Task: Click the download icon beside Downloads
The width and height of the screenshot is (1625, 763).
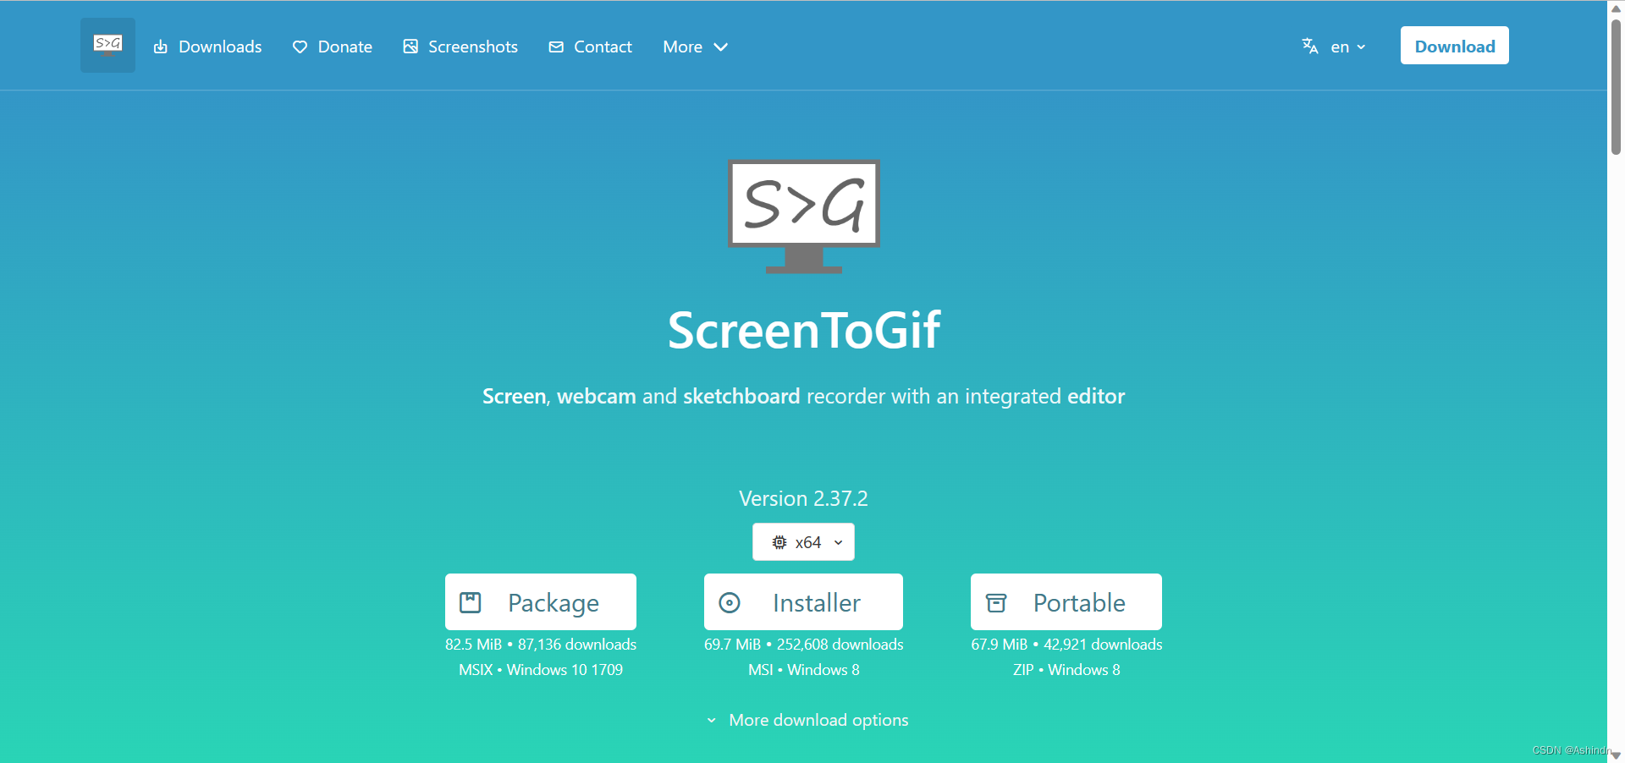Action: click(161, 47)
